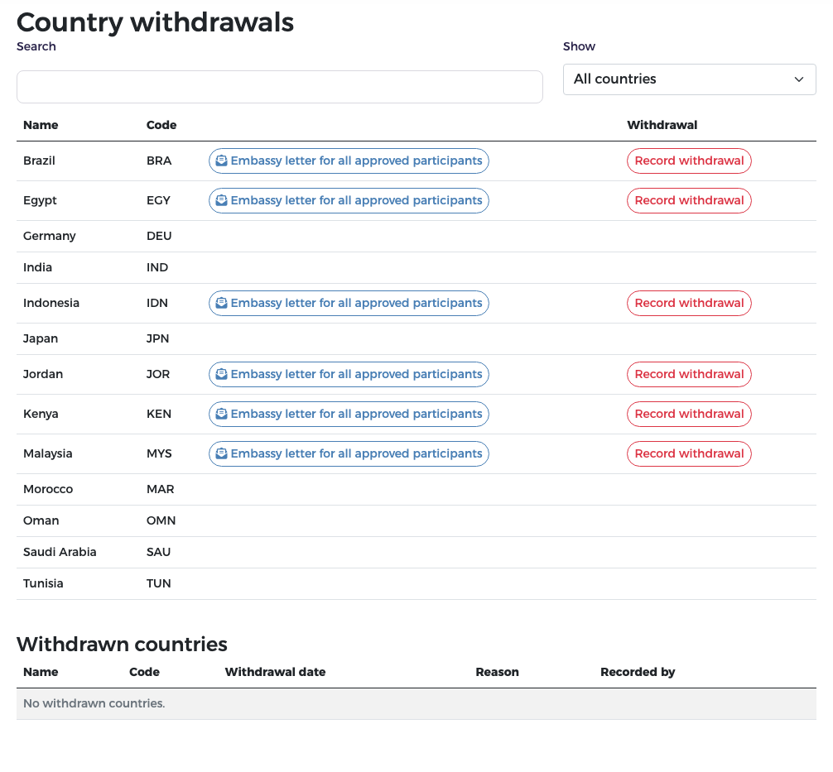This screenshot has height=772, width=833.
Task: Click the Withdrawal column header
Action: 662,125
